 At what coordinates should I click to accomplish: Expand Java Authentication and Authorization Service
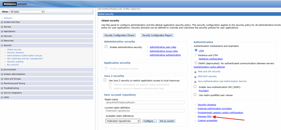click(195, 81)
